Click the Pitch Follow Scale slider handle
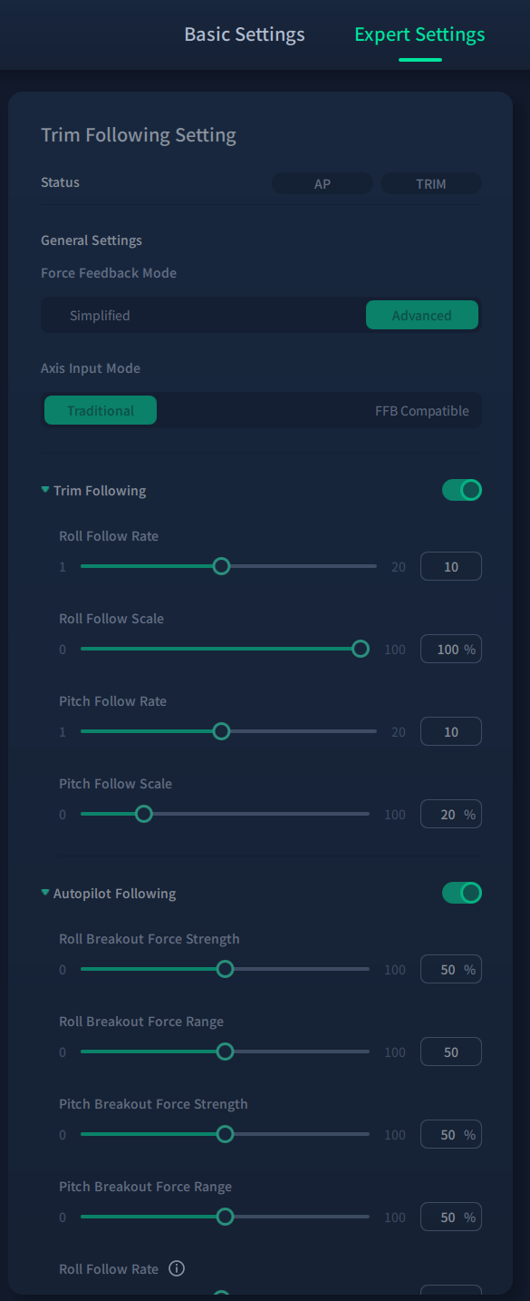 pos(143,814)
